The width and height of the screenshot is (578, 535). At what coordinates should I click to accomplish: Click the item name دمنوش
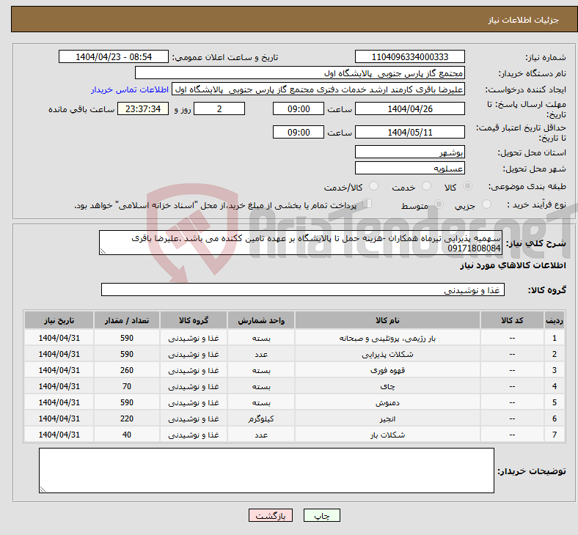click(387, 403)
